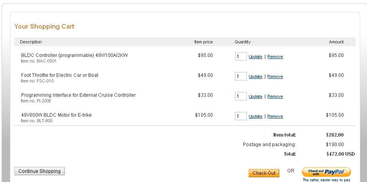The width and height of the screenshot is (367, 182).
Task: Click the orange Check Out button
Action: click(264, 173)
